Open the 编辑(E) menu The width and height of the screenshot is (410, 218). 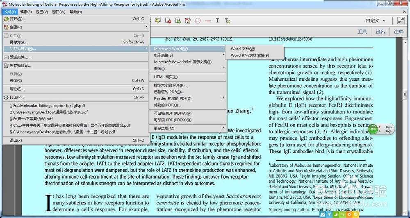click(x=26, y=12)
